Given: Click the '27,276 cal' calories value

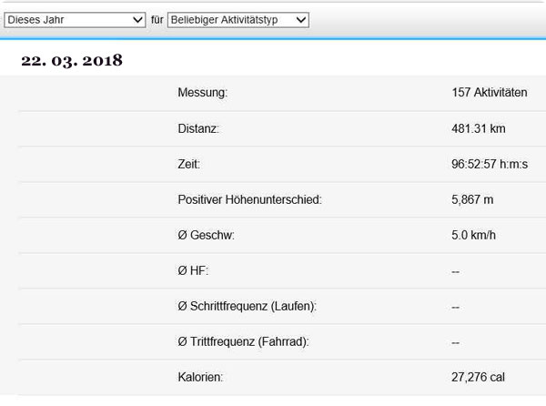Looking at the screenshot, I should coord(478,378).
